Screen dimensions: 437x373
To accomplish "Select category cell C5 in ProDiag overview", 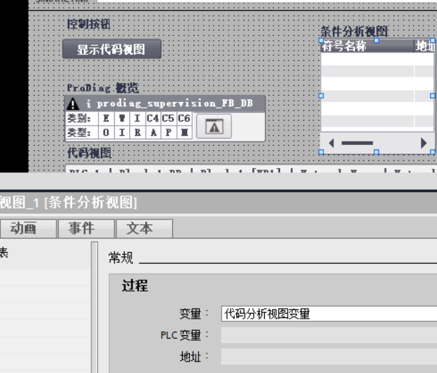I will 169,119.
